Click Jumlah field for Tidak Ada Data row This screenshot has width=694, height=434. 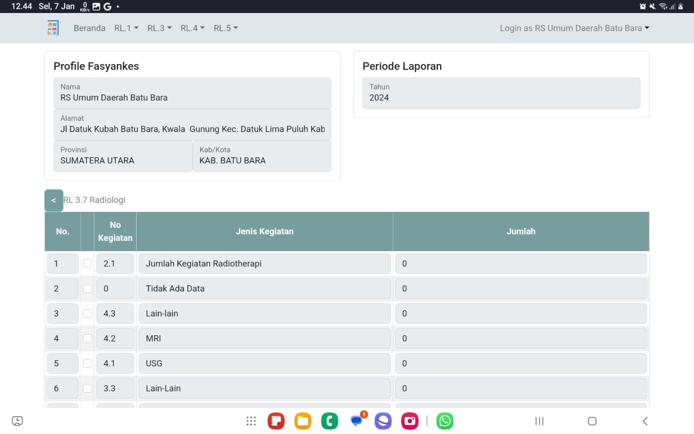521,289
